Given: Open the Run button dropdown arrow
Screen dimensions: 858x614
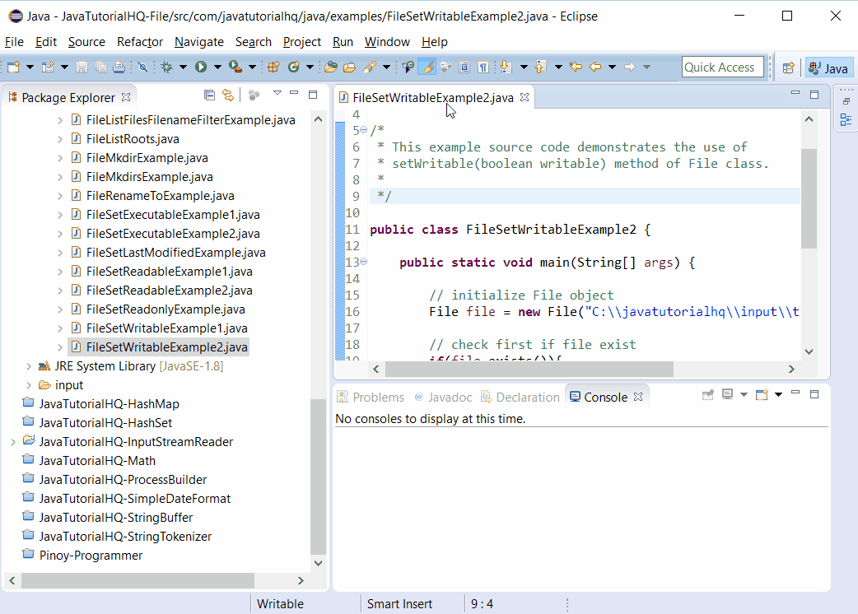Looking at the screenshot, I should coord(217,67).
